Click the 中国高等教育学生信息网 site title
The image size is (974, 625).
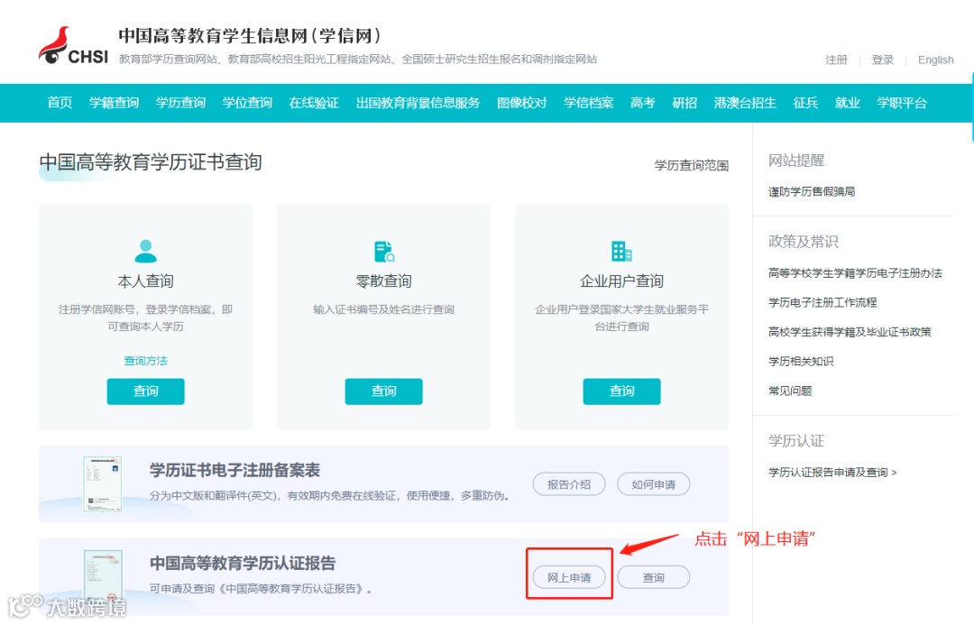click(249, 35)
